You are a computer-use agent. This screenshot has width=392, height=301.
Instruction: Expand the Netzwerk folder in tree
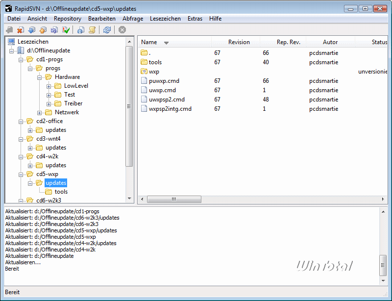tap(40, 113)
